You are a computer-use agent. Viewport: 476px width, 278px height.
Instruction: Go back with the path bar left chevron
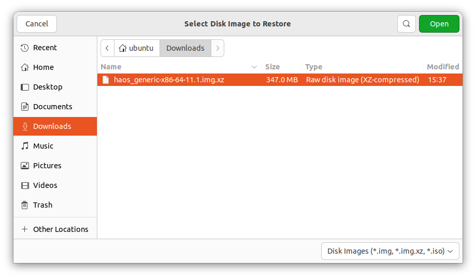[x=107, y=48]
